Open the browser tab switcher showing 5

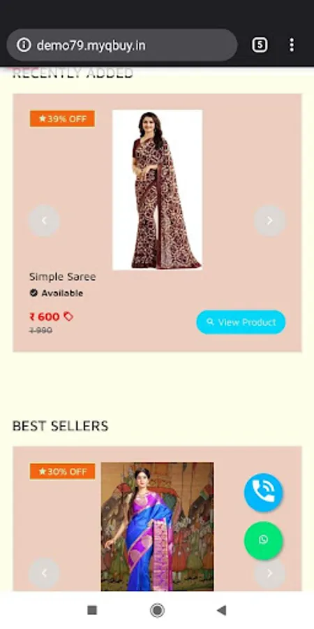tap(260, 45)
